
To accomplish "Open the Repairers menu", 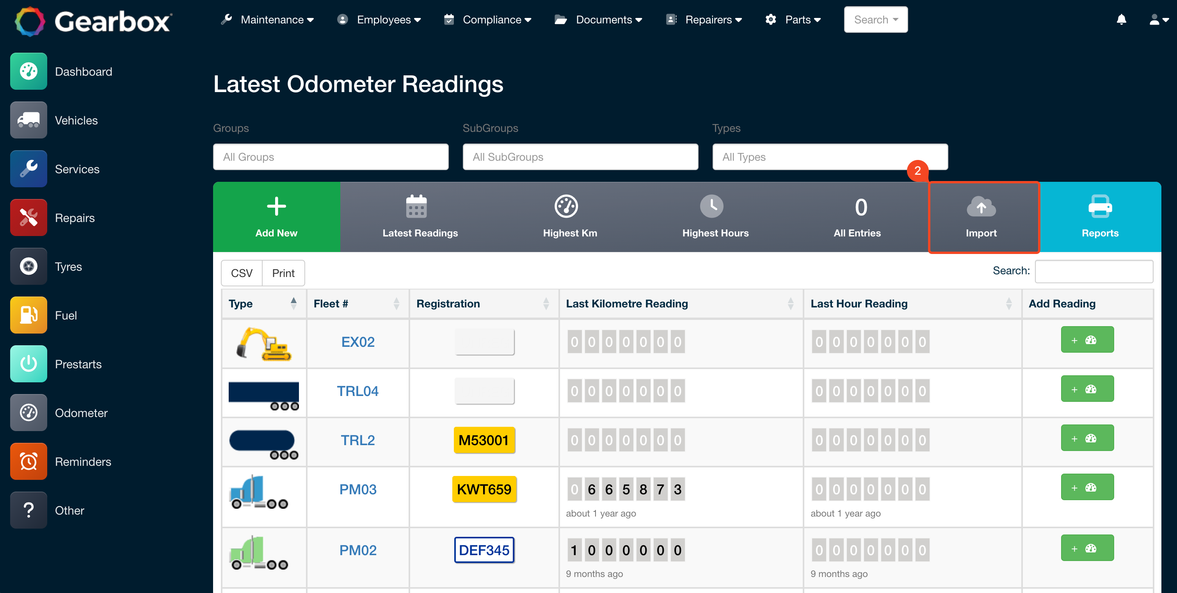I will pyautogui.click(x=704, y=20).
